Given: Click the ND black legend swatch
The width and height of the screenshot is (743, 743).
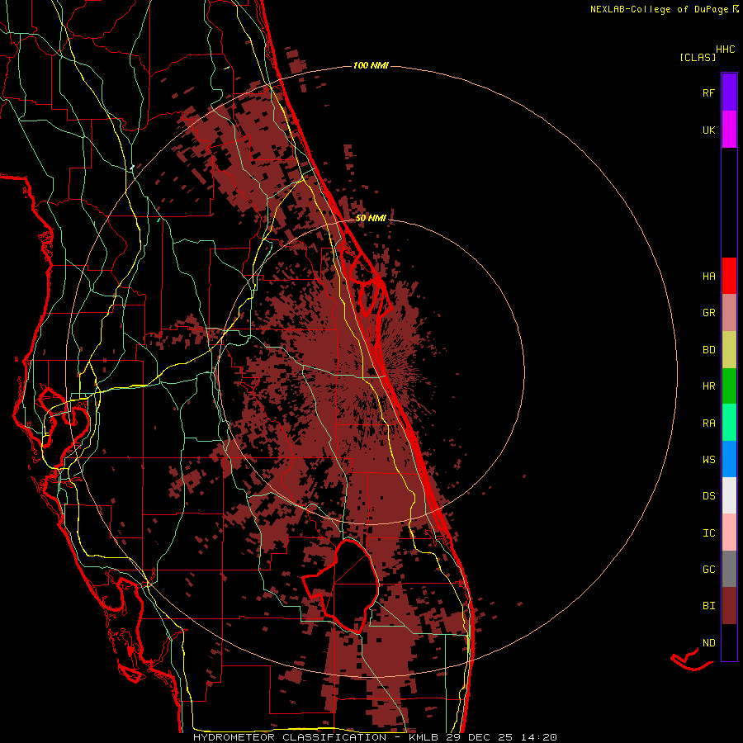Looking at the screenshot, I should pos(729,642).
